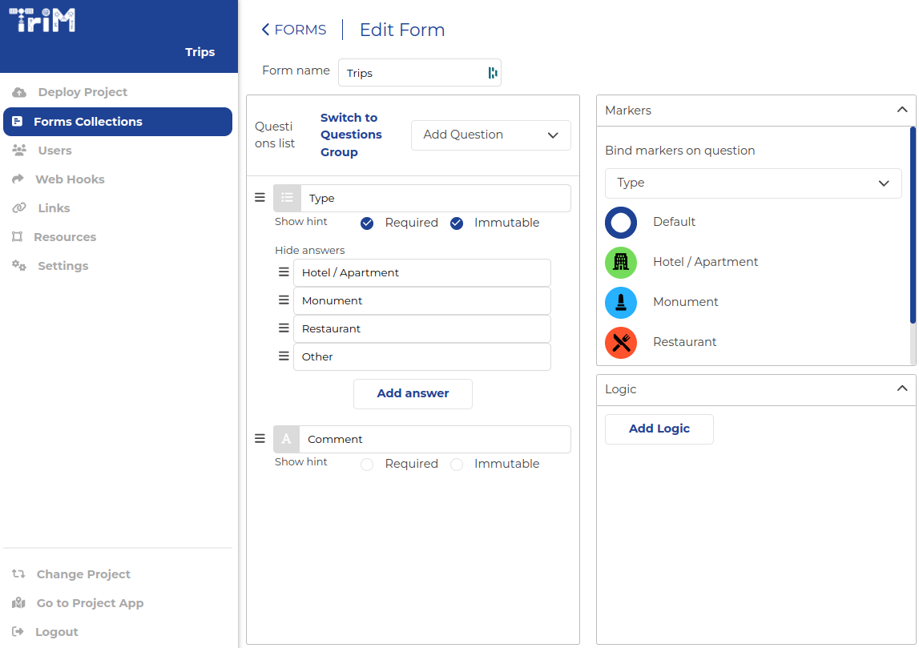
Task: Click the Add Logic button
Action: click(659, 429)
